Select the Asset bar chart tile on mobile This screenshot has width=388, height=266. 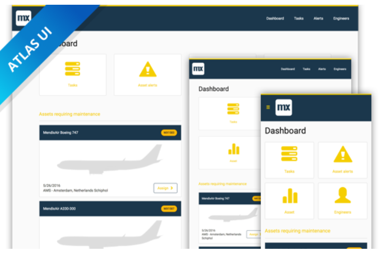pyautogui.click(x=289, y=197)
